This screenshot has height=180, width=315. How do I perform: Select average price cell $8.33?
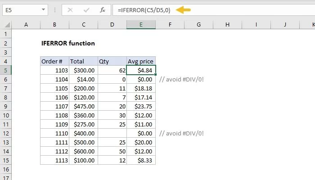141,160
